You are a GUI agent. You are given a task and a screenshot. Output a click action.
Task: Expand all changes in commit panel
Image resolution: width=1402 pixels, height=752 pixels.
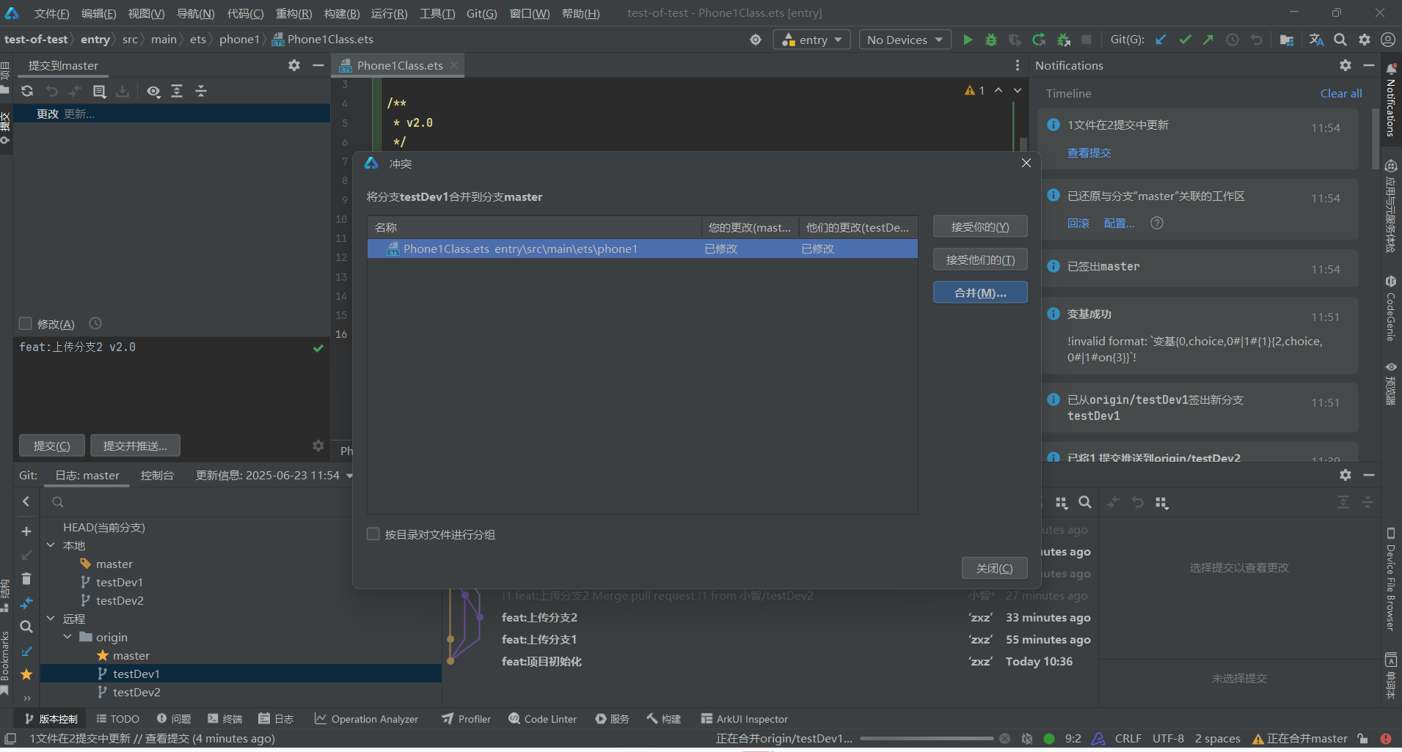tap(177, 91)
